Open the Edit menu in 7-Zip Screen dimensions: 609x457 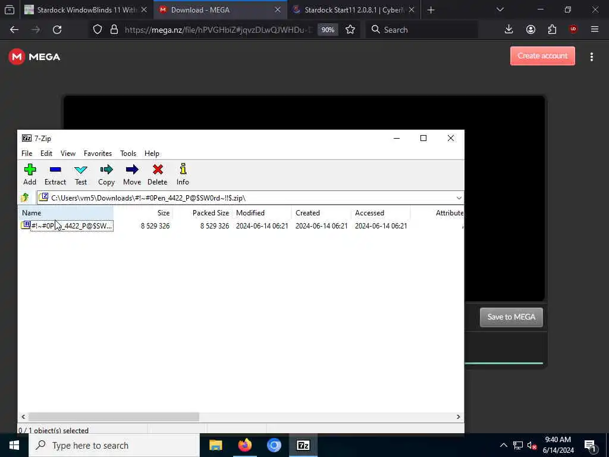(x=46, y=154)
